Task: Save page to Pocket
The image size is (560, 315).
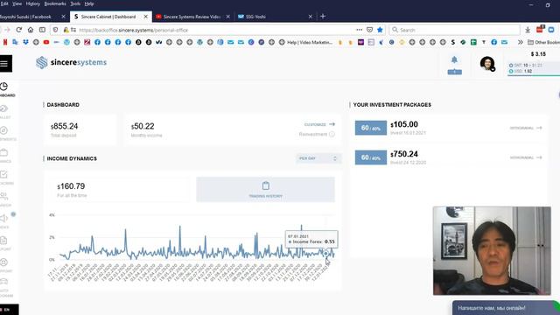Action: coord(369,30)
